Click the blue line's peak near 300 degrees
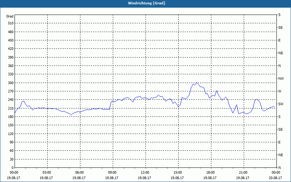 197,83
